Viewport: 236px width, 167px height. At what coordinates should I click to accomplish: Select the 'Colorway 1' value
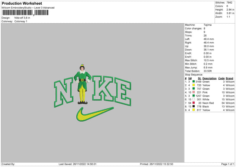pyautogui.click(x=21, y=21)
